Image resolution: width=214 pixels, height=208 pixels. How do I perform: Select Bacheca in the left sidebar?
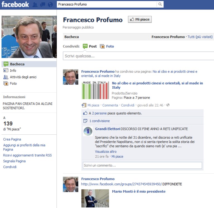coord(29,64)
